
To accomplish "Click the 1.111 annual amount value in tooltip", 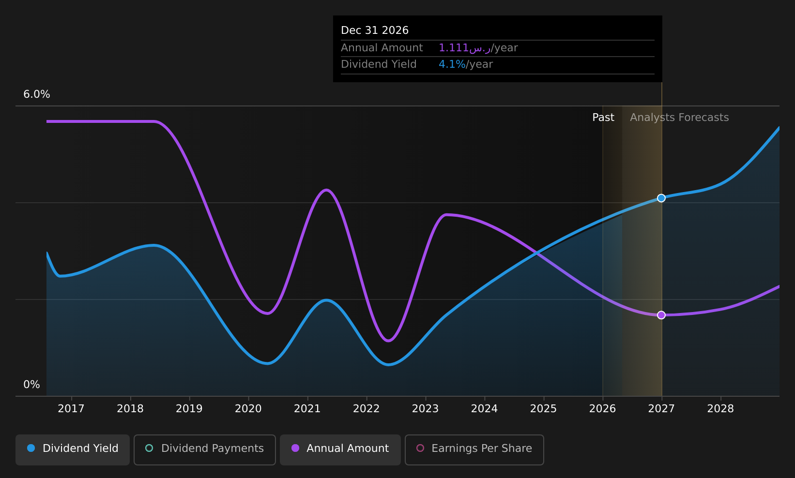I will coord(465,48).
